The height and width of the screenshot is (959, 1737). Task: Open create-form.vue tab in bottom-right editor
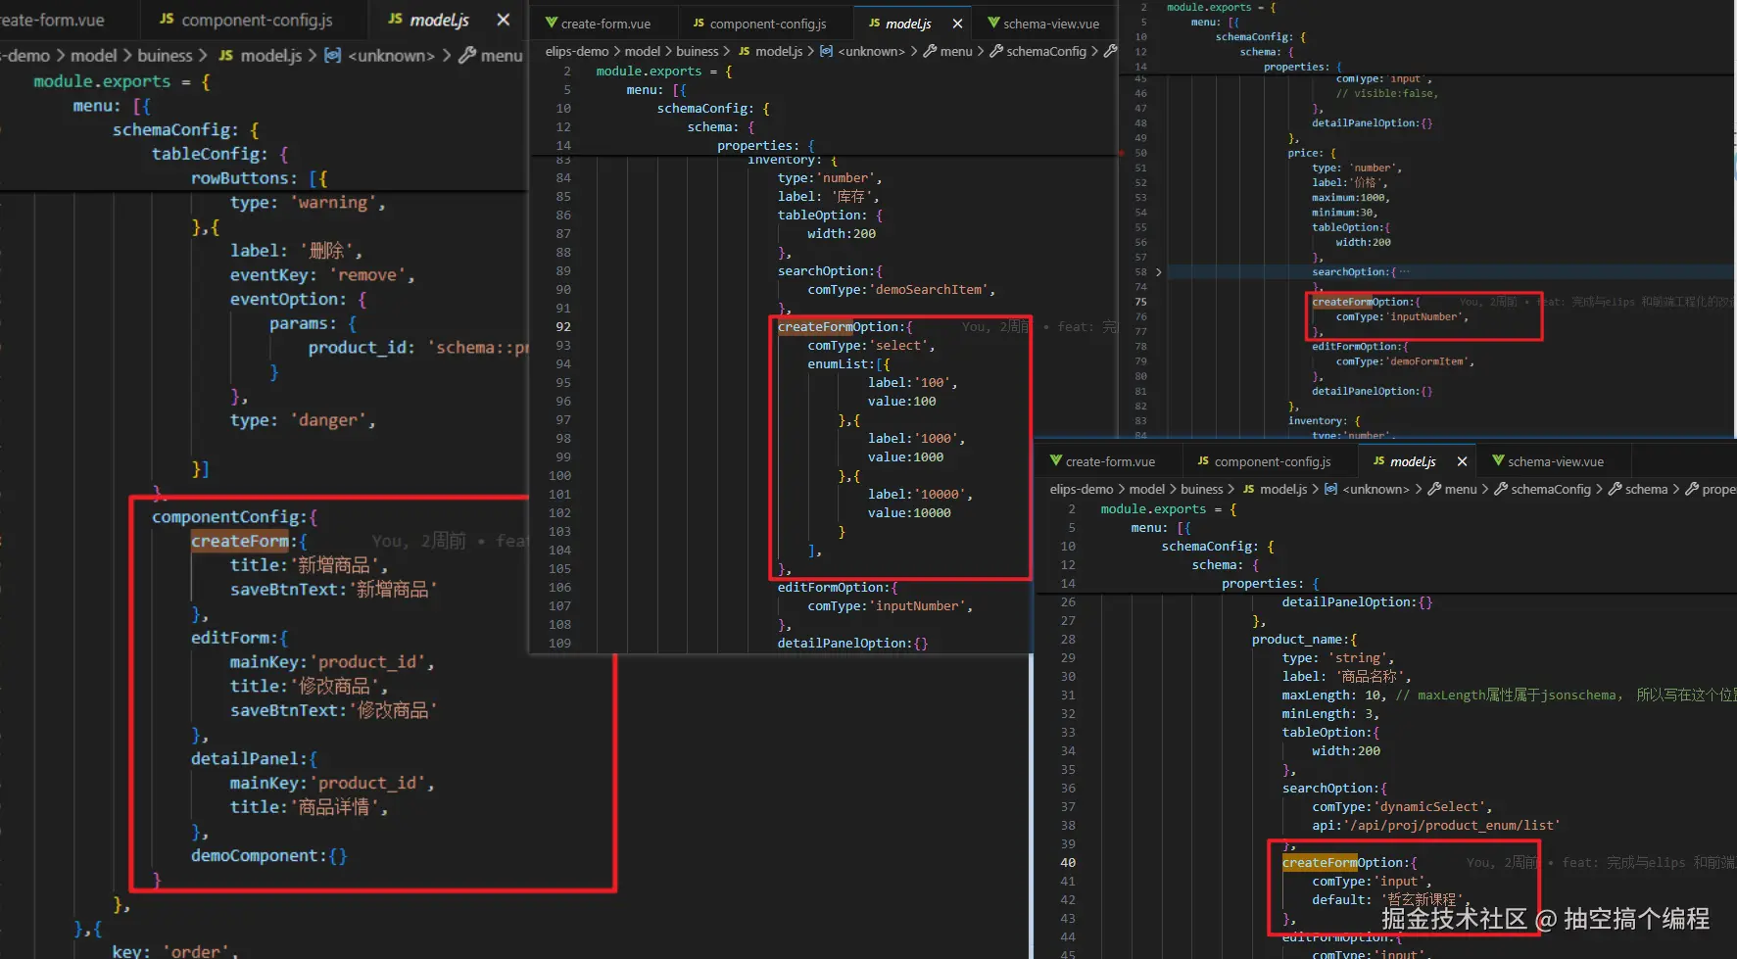[1110, 461]
